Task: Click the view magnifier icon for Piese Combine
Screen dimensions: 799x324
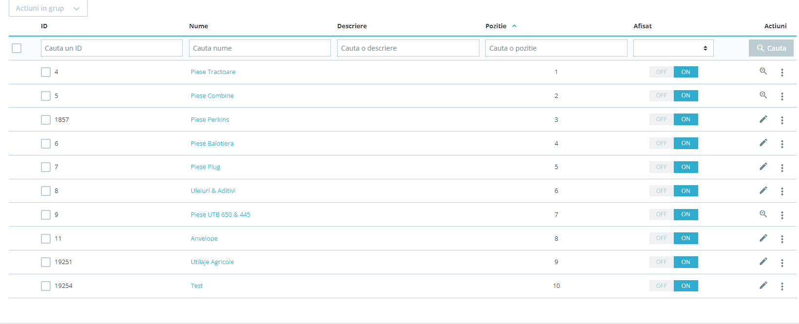Action: [763, 95]
